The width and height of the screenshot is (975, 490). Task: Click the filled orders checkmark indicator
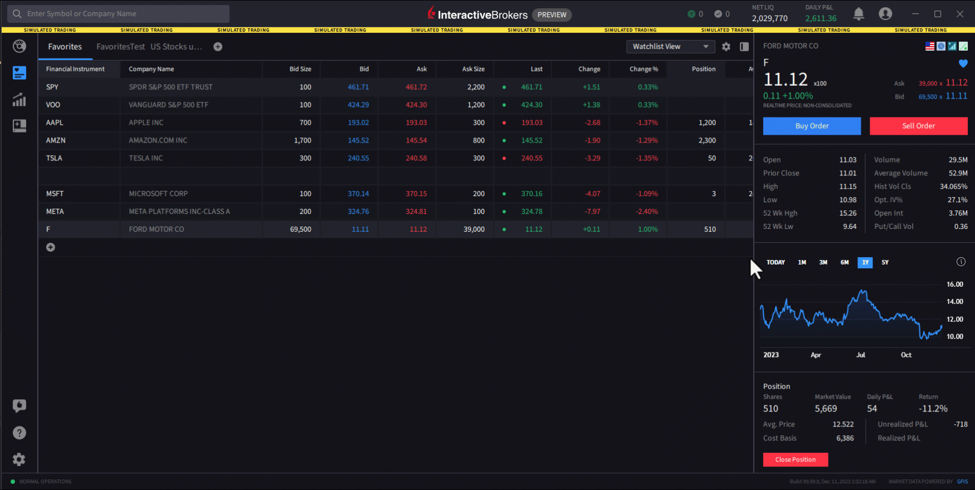(718, 14)
